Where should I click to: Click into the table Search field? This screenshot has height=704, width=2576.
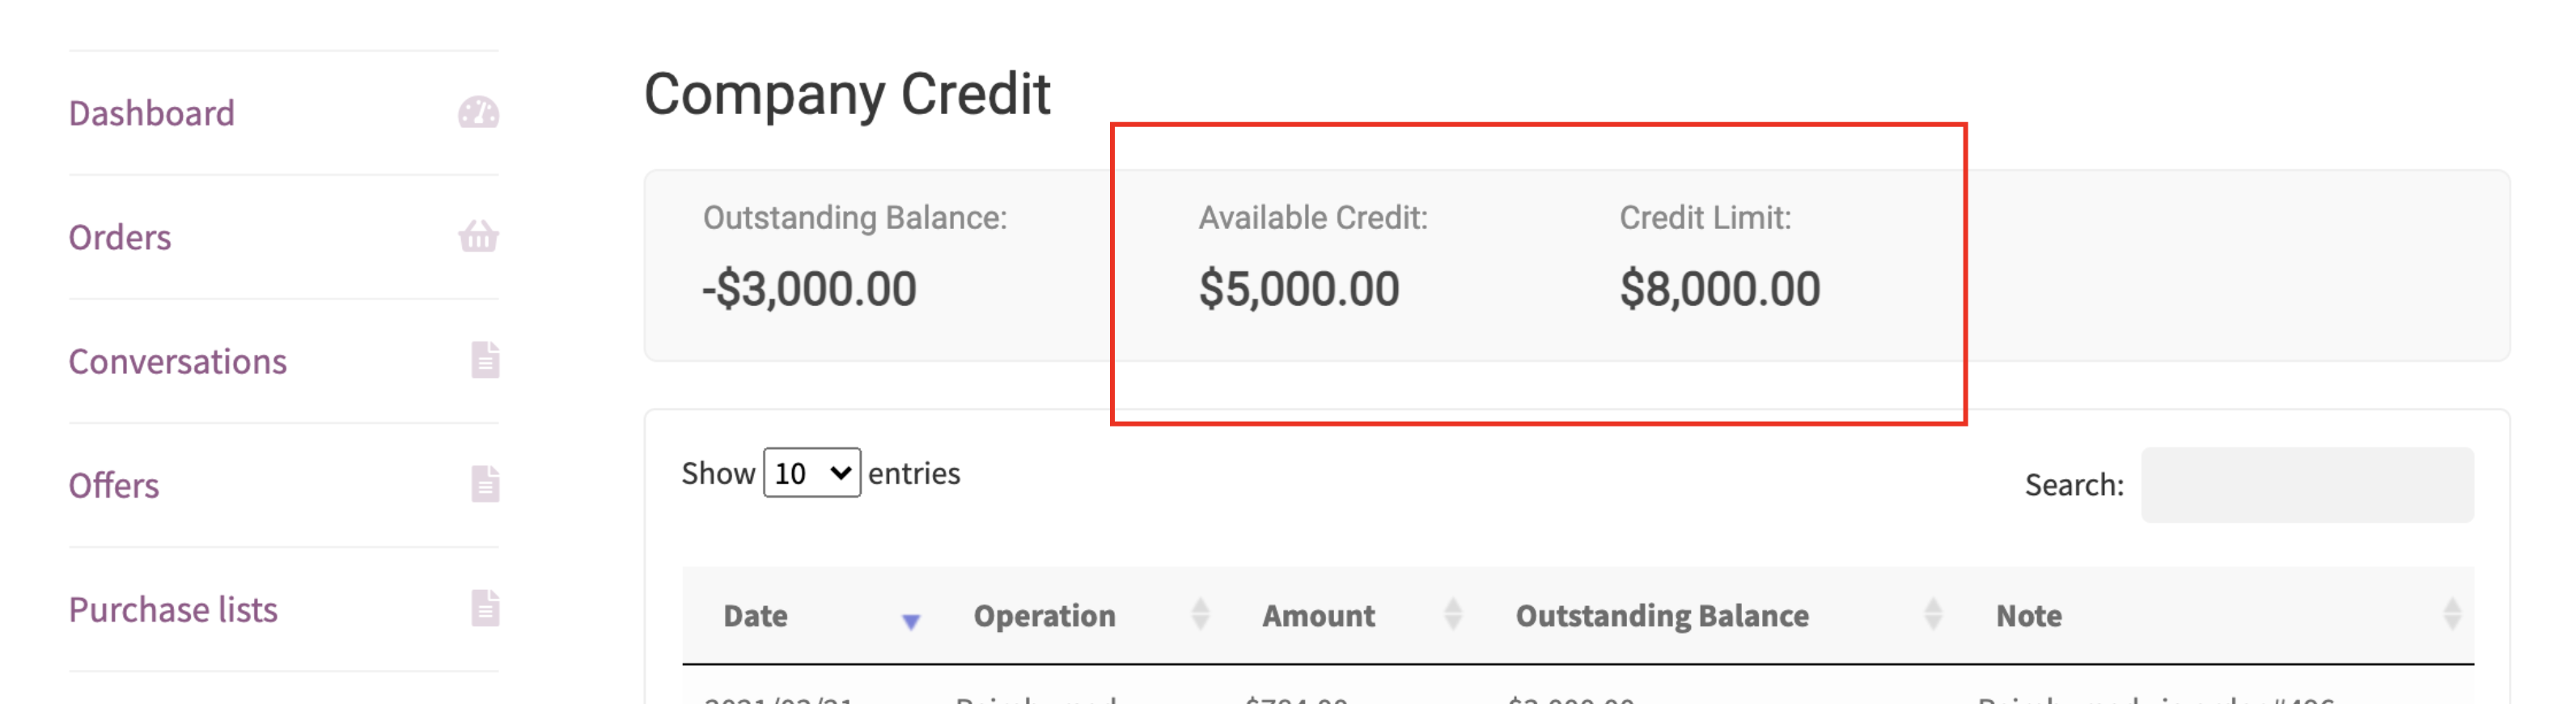click(2307, 485)
